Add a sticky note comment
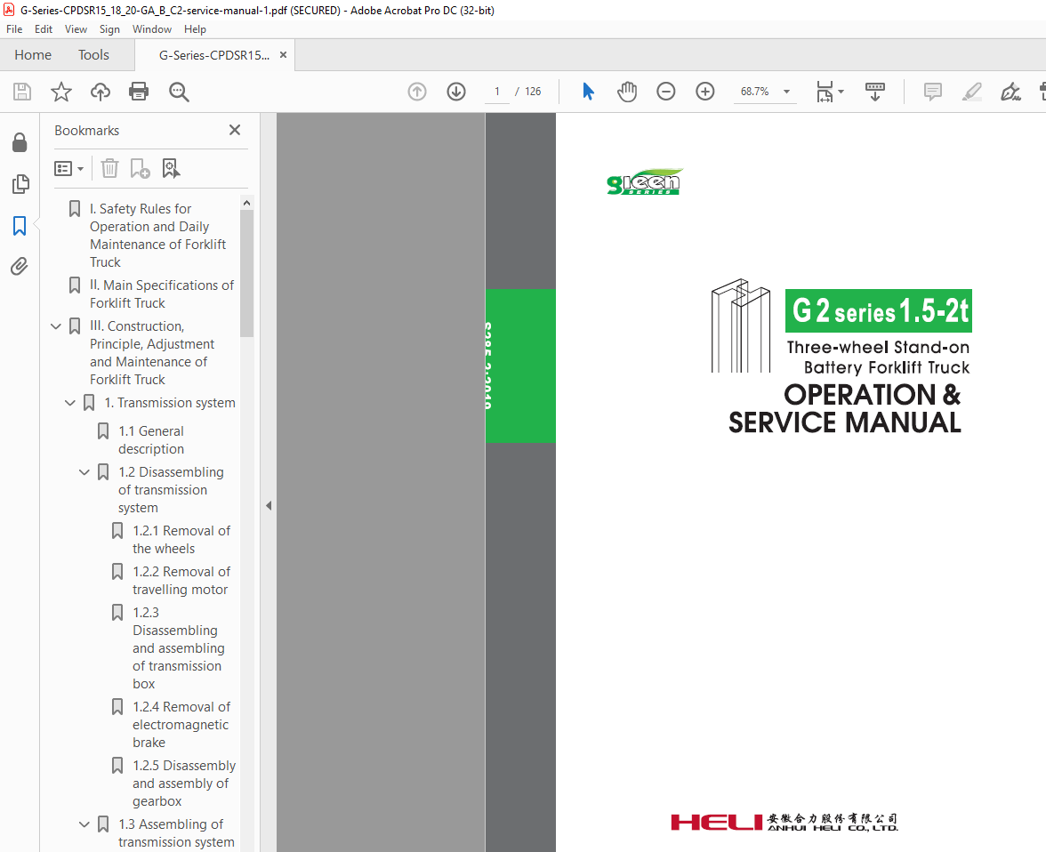The image size is (1046, 852). point(932,92)
